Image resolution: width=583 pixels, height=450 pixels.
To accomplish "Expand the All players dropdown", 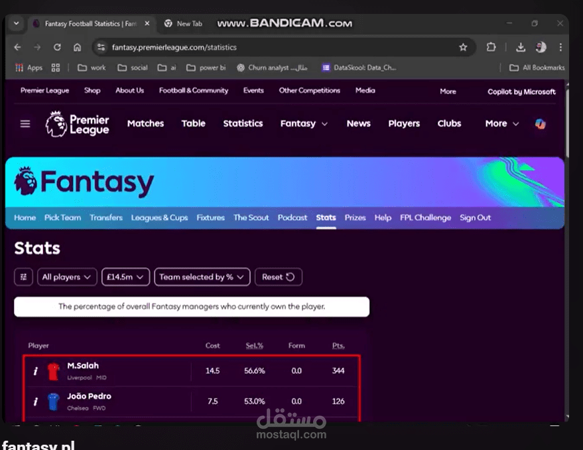I will click(x=67, y=277).
